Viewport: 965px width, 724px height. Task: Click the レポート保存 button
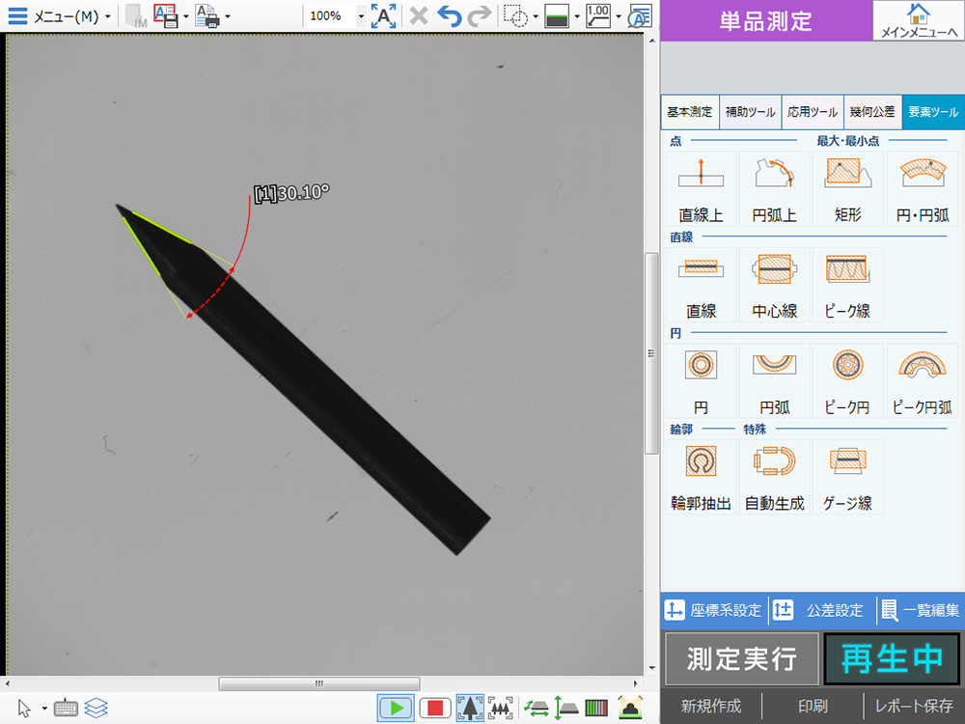pos(913,706)
